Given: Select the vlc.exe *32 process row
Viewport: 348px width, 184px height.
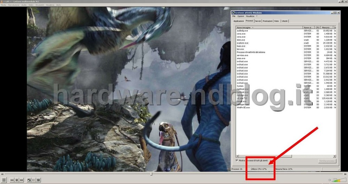Looking at the screenshot, I should pos(286,98).
